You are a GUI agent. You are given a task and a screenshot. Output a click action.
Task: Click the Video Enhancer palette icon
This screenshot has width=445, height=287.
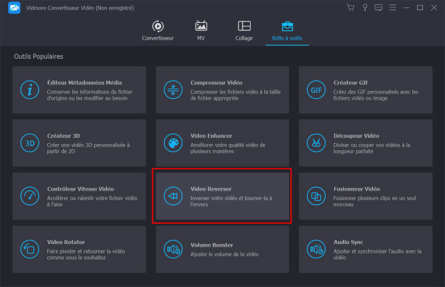(173, 143)
